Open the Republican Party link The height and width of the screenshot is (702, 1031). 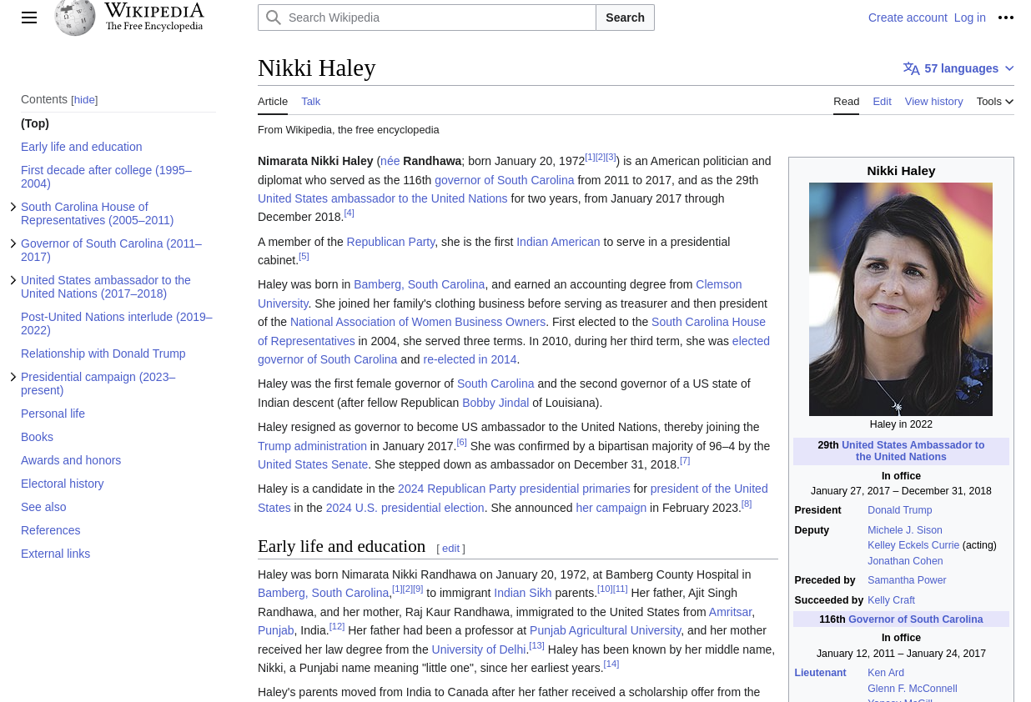(x=391, y=242)
